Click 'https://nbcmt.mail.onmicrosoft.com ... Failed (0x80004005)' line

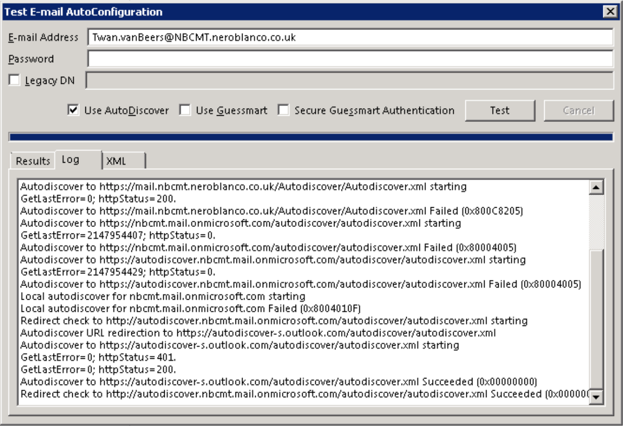pyautogui.click(x=268, y=247)
